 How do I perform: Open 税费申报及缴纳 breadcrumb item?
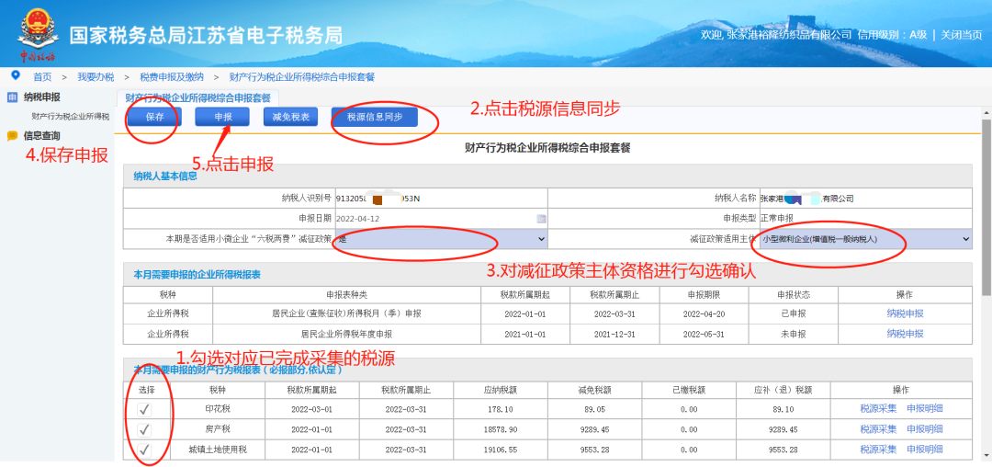[x=172, y=77]
